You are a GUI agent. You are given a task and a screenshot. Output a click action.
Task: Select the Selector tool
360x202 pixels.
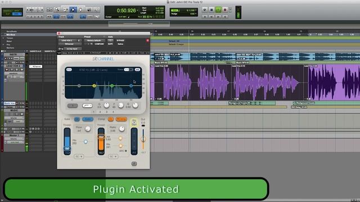tap(73, 10)
